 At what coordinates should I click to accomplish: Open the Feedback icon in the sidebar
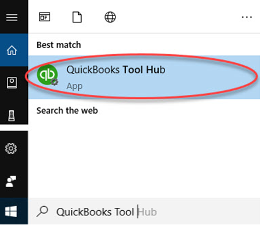coord(11,181)
